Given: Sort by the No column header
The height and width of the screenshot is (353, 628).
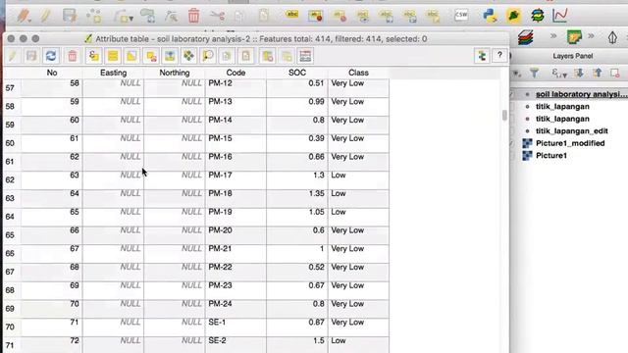Looking at the screenshot, I should [x=52, y=73].
